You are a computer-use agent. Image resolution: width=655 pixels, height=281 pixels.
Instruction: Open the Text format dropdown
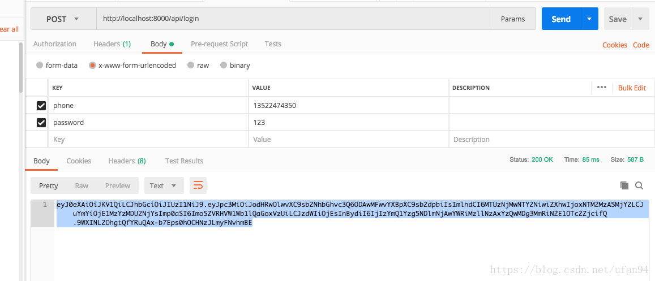click(164, 185)
